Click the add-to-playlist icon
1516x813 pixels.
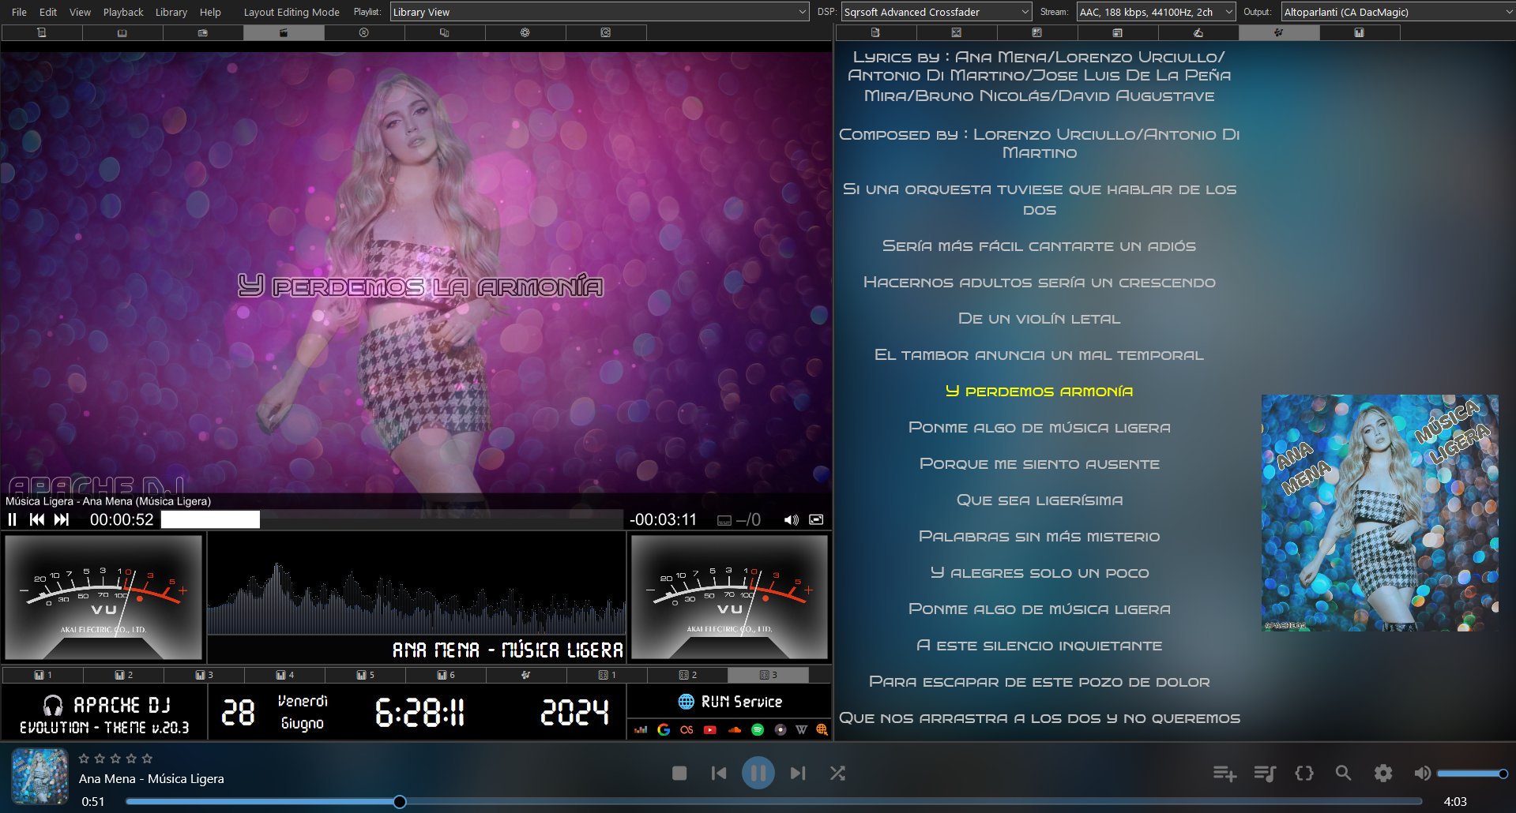coord(1224,774)
